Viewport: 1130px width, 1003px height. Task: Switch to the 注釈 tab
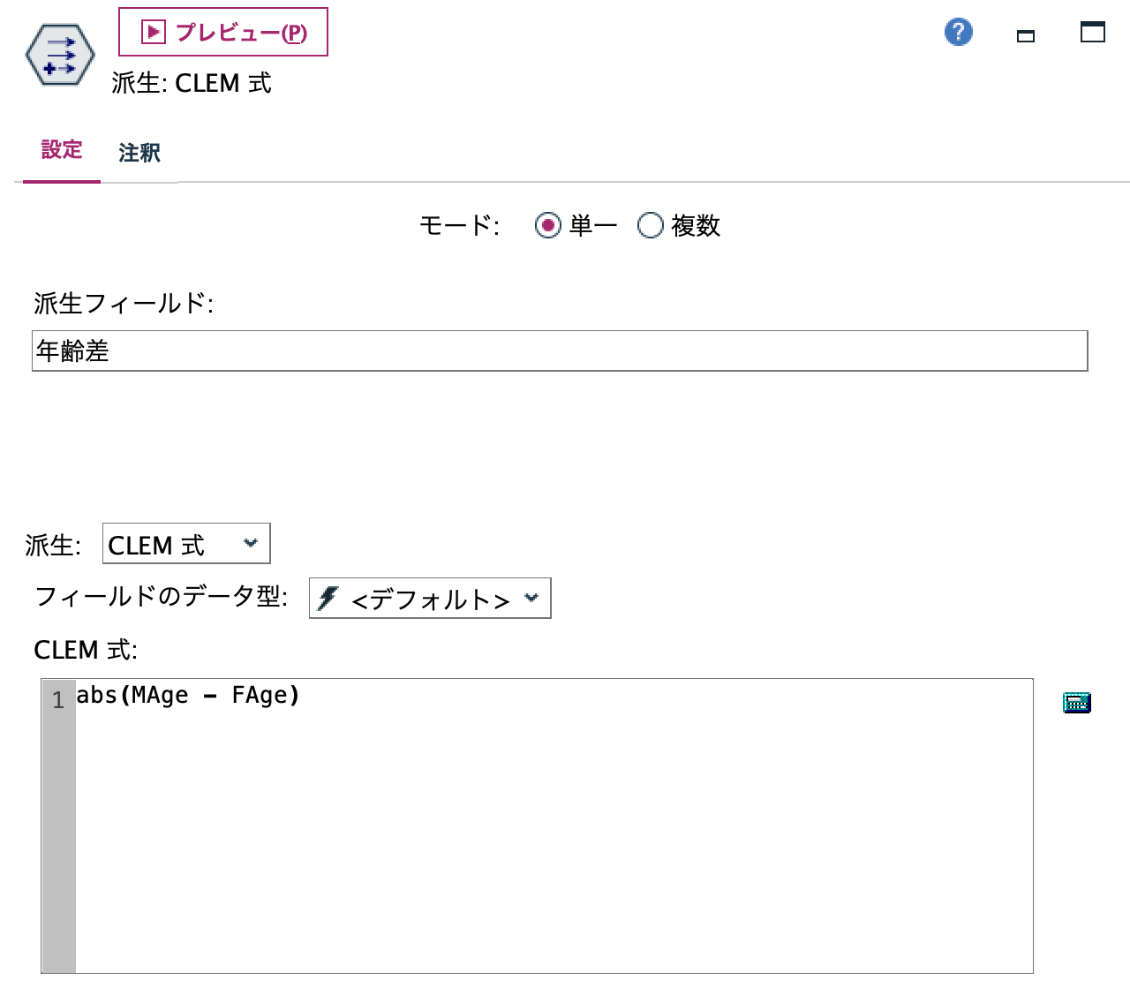(x=138, y=153)
